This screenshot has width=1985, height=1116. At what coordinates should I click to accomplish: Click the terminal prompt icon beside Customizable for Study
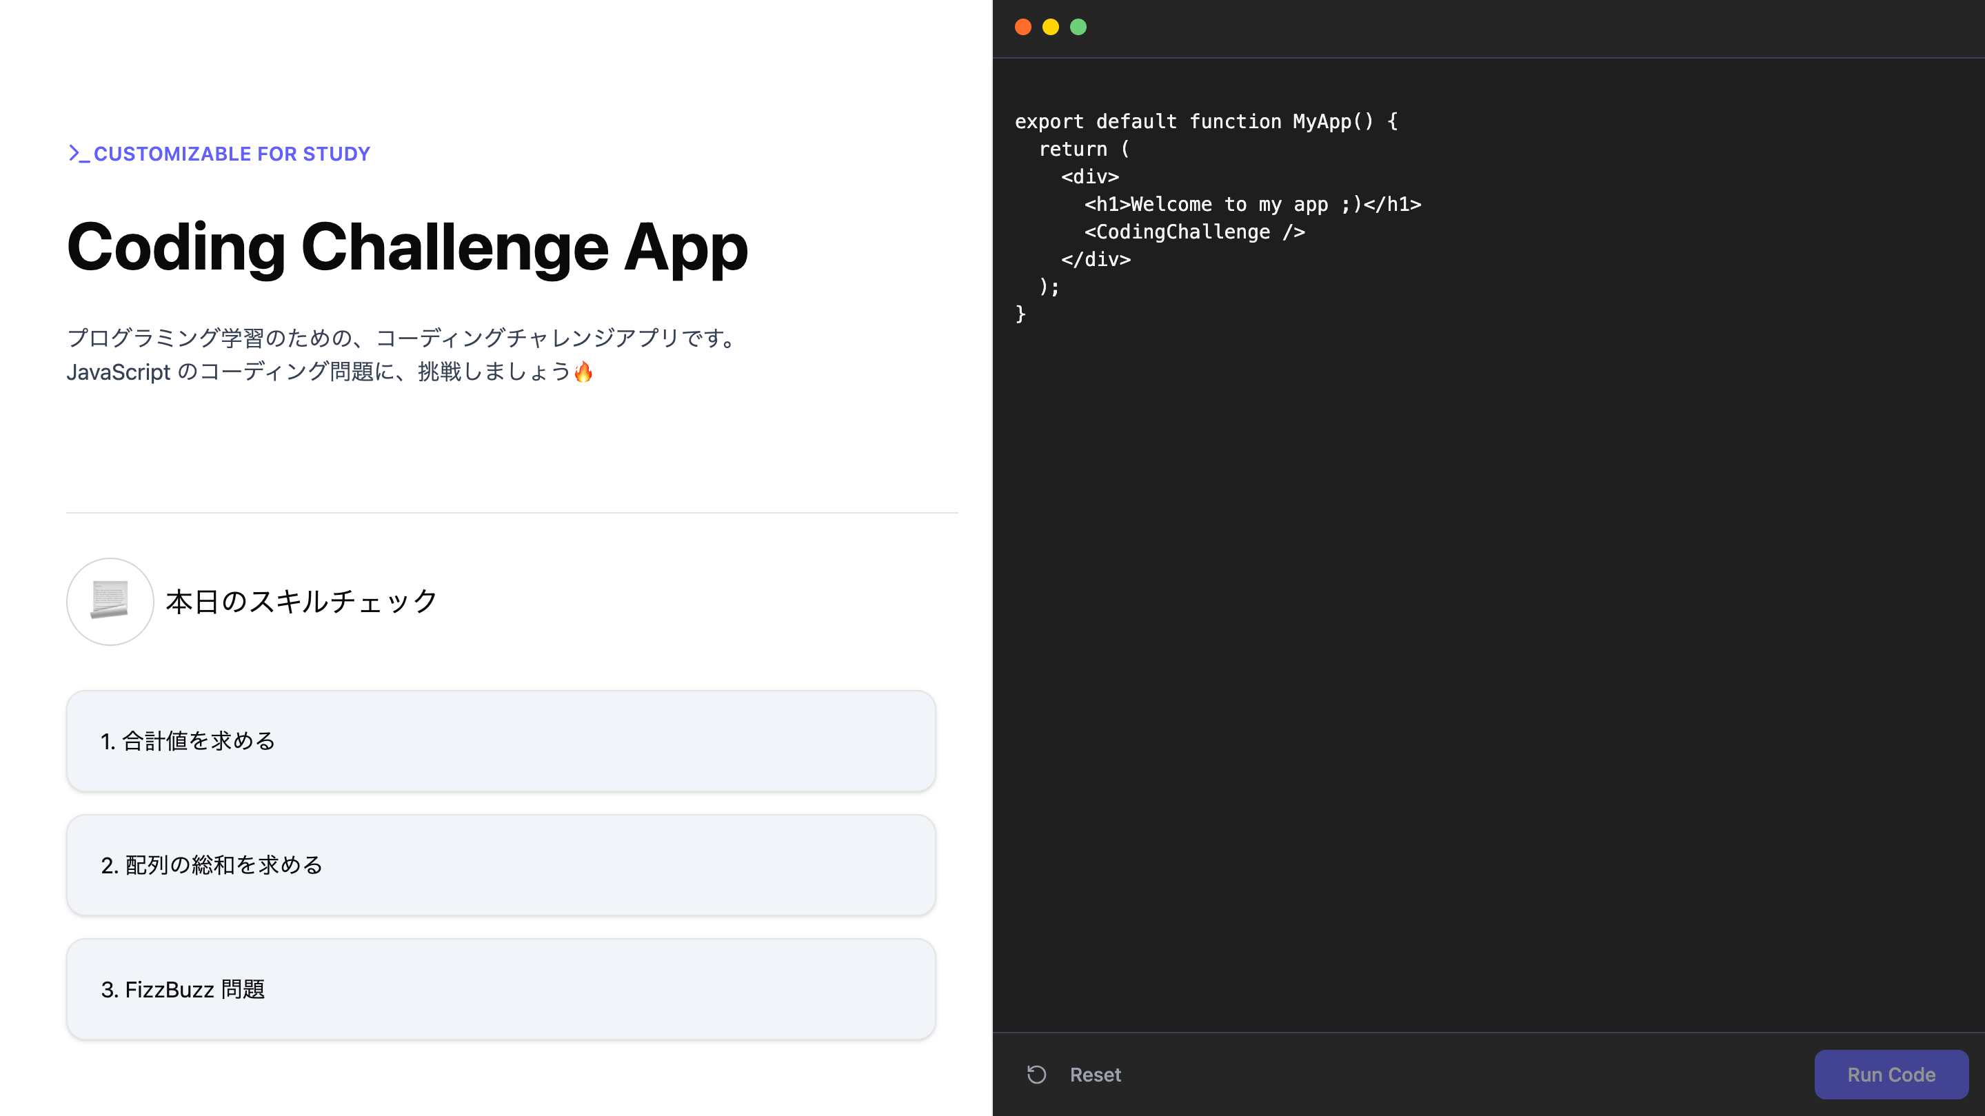click(x=79, y=153)
